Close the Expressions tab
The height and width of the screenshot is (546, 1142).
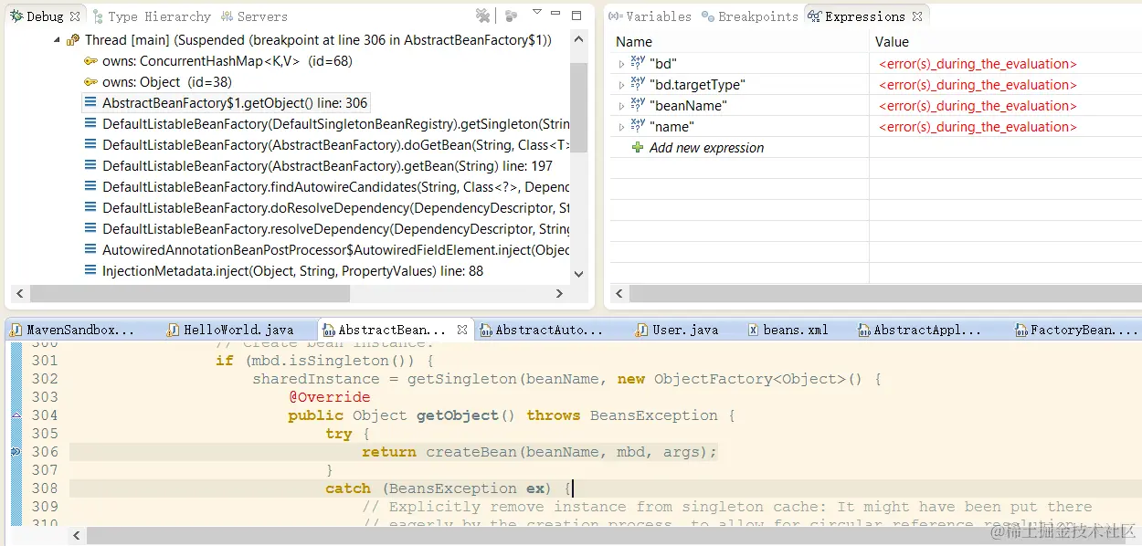917,16
